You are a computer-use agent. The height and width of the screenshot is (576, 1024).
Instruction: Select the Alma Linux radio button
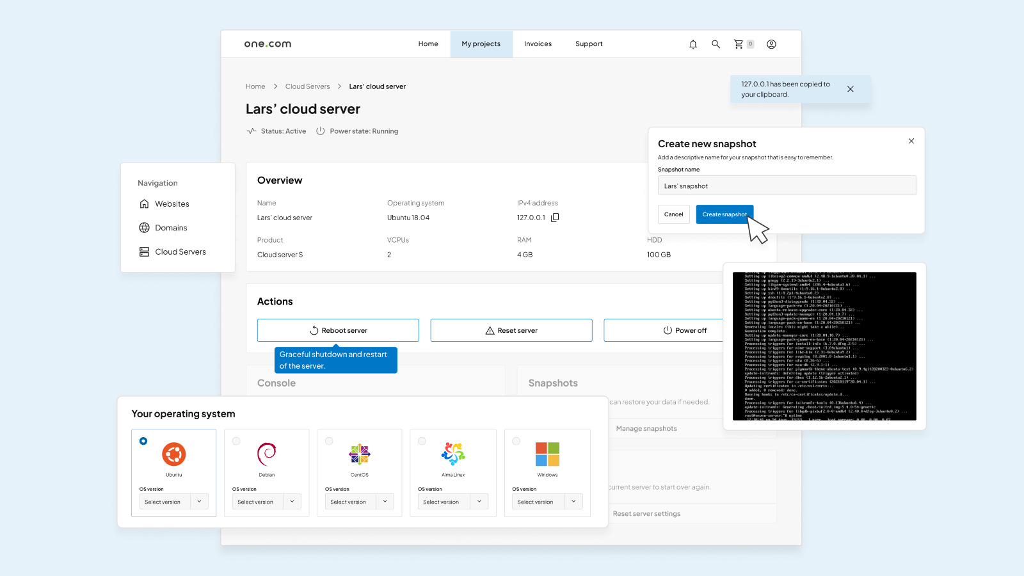coord(422,441)
